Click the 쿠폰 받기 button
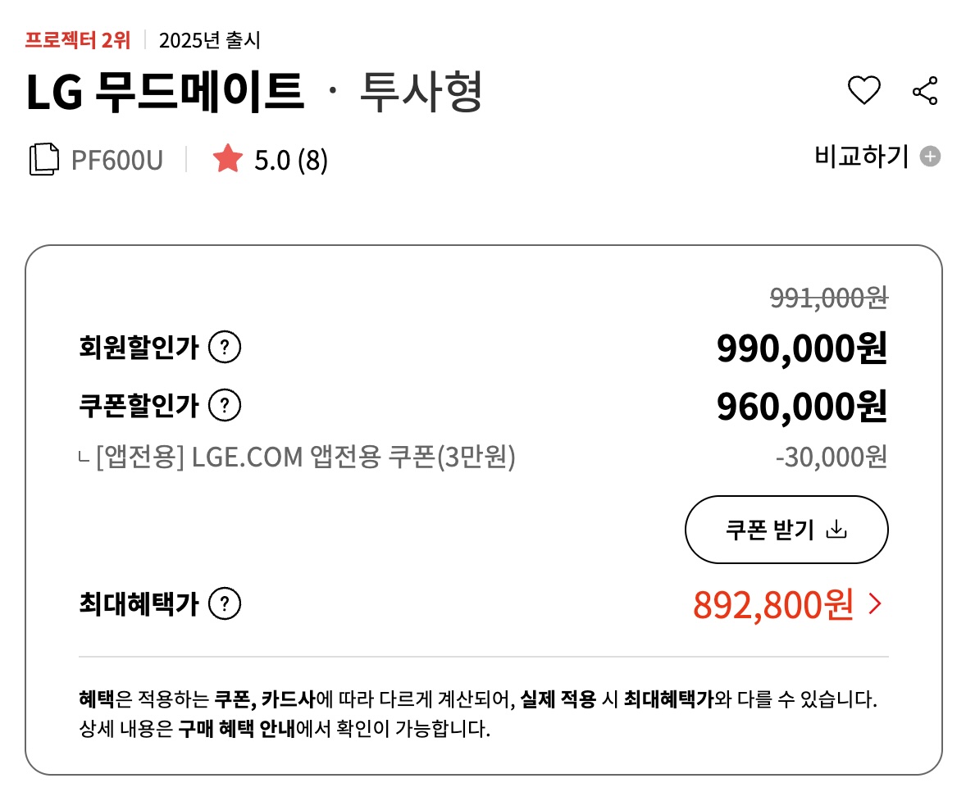The width and height of the screenshot is (966, 792). (x=786, y=530)
